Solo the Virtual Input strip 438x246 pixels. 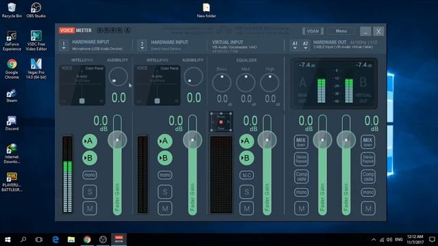246,192
